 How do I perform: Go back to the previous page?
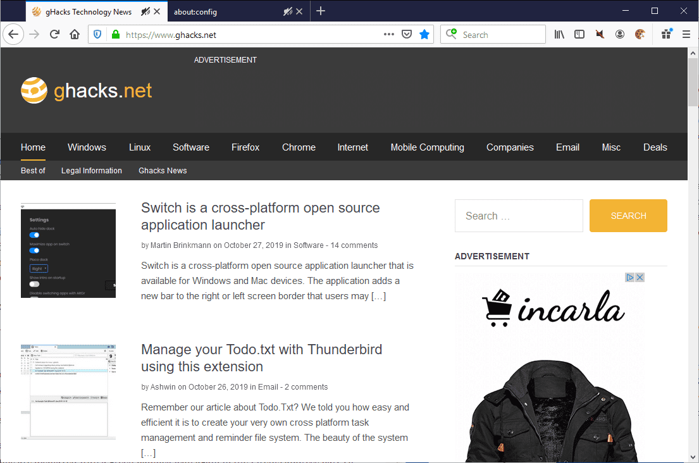pos(13,34)
